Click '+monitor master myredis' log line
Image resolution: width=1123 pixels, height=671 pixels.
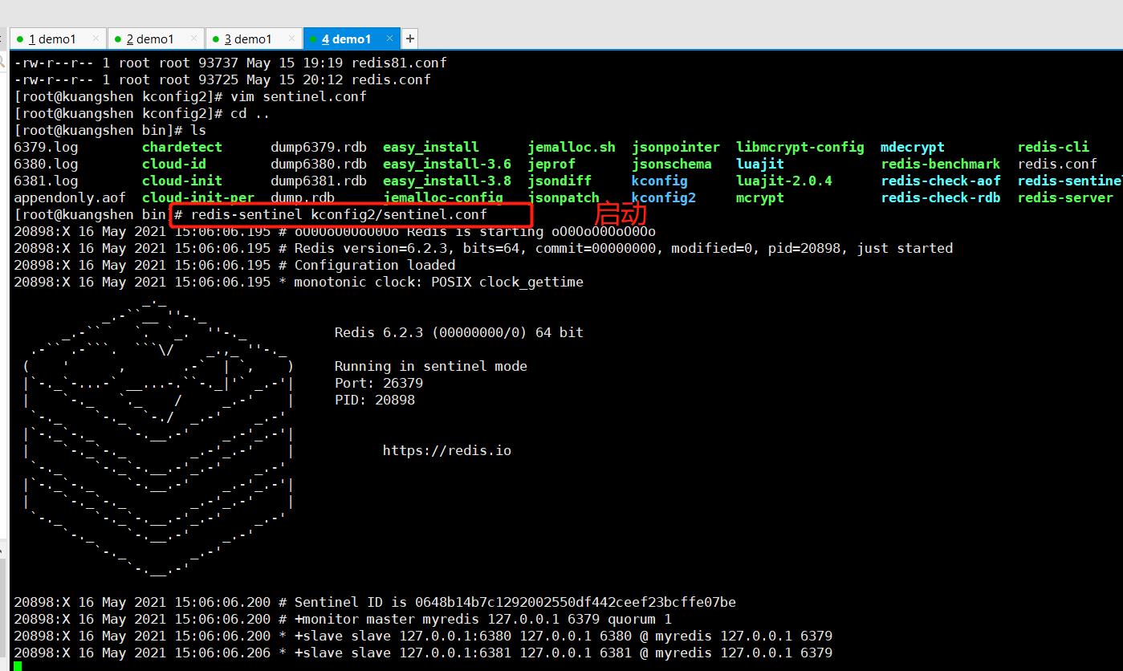coord(343,619)
